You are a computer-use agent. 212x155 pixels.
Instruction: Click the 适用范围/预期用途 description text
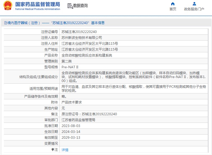click(134, 88)
